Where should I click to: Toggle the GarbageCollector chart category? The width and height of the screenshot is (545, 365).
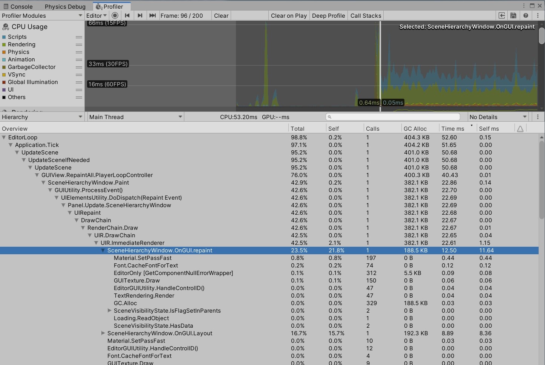(x=4, y=67)
